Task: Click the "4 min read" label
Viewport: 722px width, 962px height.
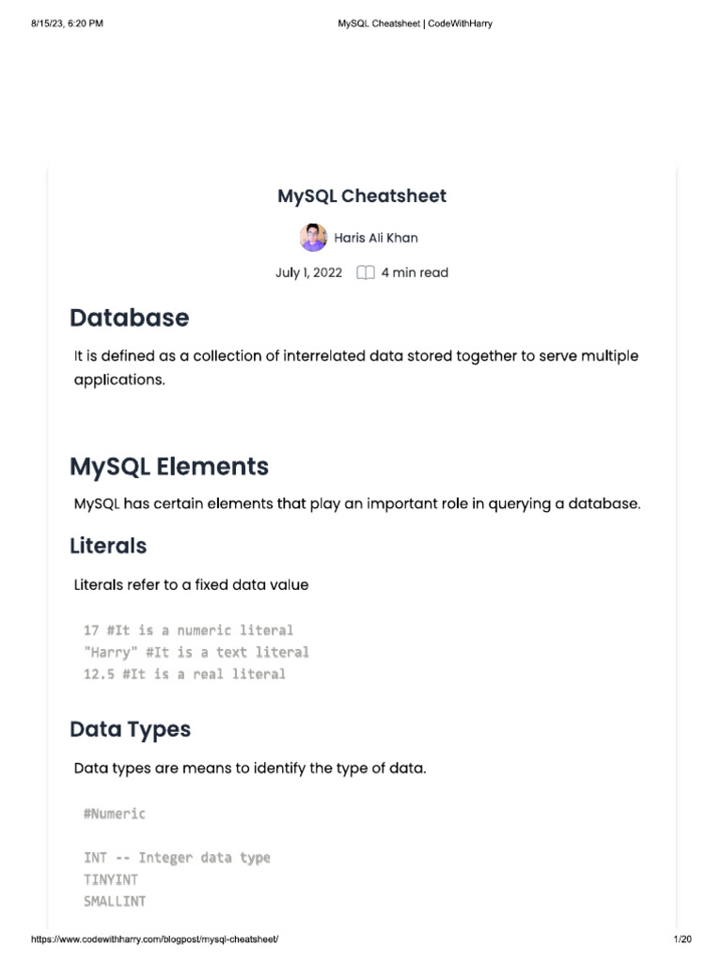Action: (x=415, y=273)
